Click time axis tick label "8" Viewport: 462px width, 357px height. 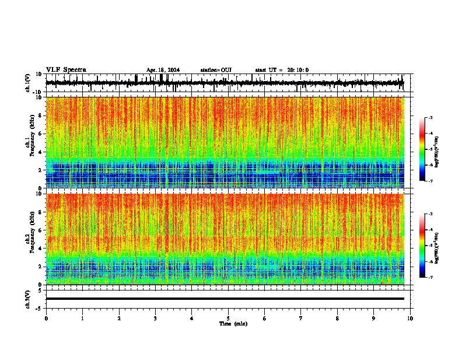click(337, 318)
